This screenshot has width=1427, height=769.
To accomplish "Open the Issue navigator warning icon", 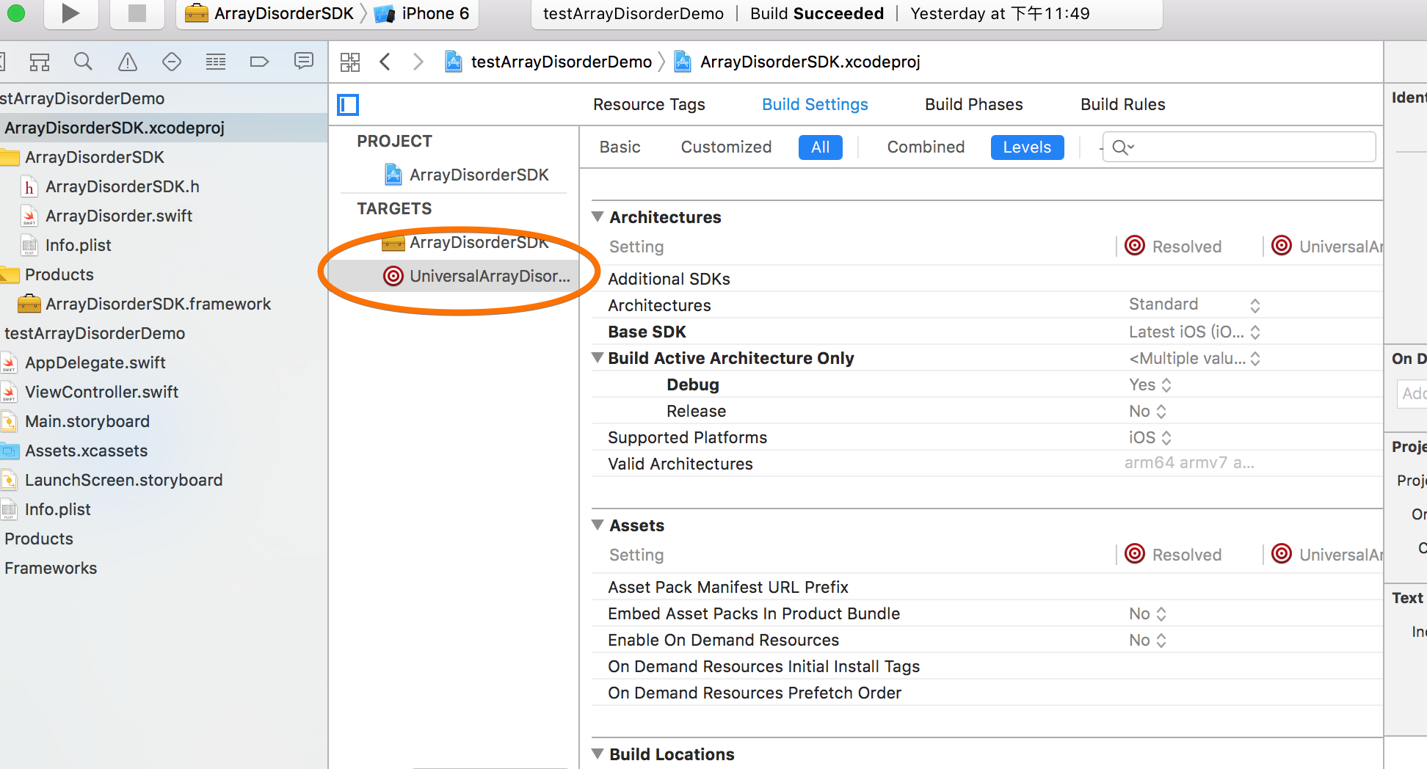I will tap(128, 62).
